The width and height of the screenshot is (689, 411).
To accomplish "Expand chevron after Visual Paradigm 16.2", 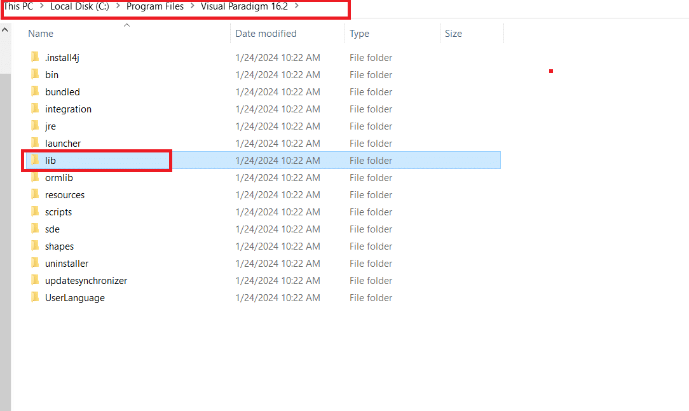I will click(297, 6).
